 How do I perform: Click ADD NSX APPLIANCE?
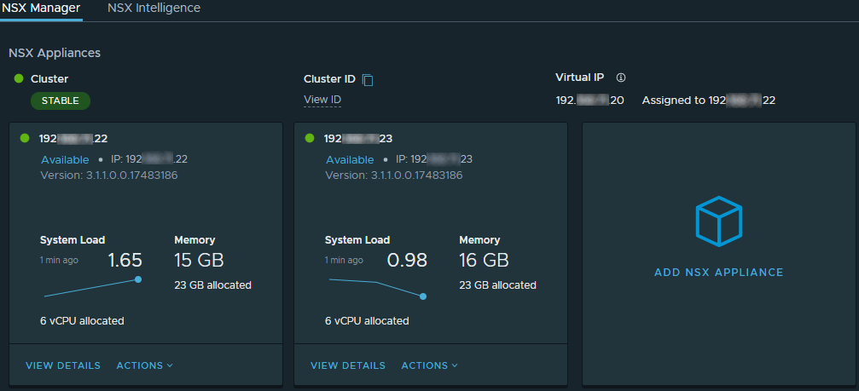(x=719, y=273)
